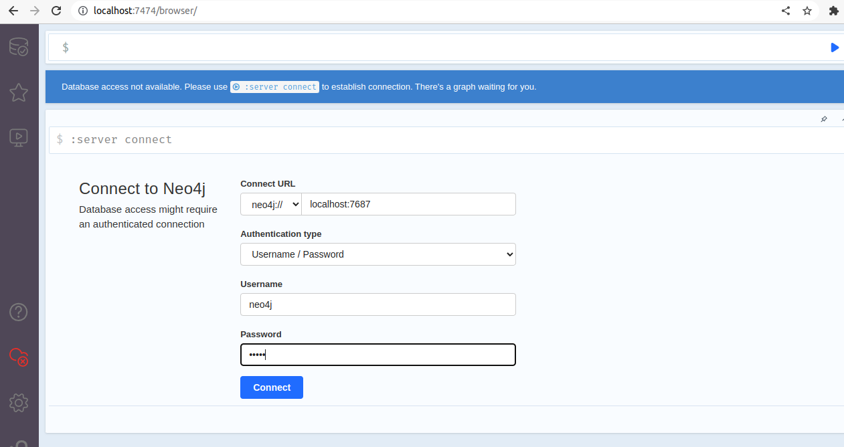The image size is (844, 447).
Task: Bookmark the page with the star icon
Action: (x=807, y=11)
